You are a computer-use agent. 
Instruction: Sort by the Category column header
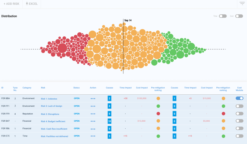tap(27, 88)
